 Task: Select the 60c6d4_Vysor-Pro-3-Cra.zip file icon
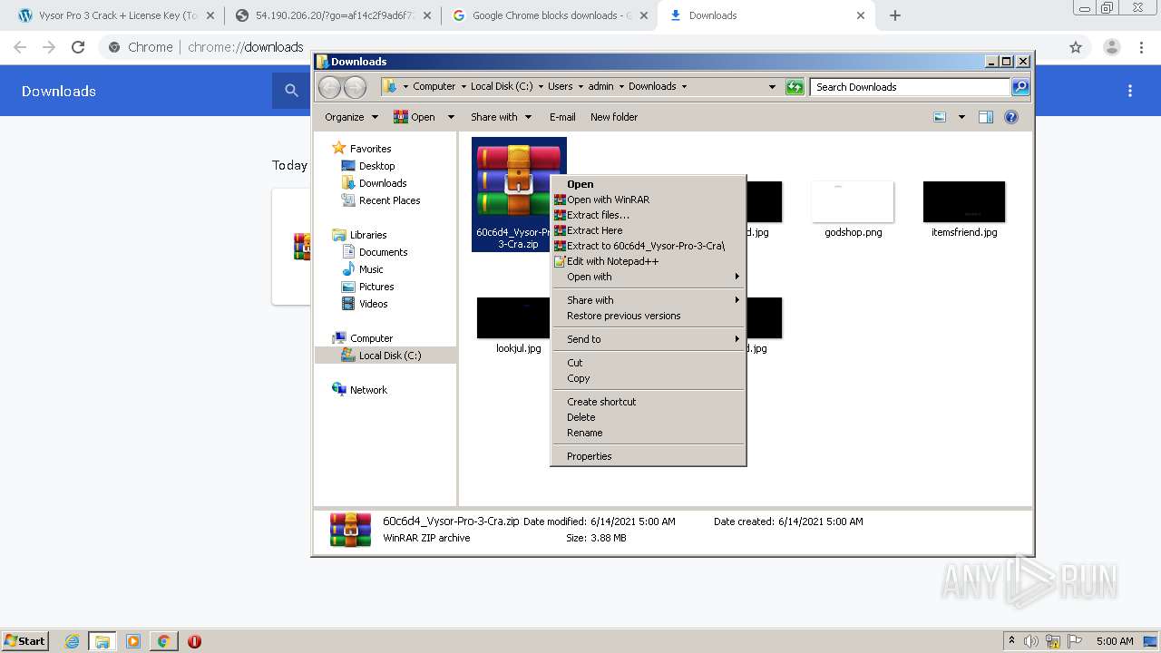pyautogui.click(x=519, y=180)
